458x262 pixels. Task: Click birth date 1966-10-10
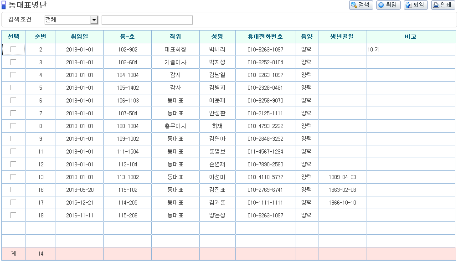click(x=342, y=202)
